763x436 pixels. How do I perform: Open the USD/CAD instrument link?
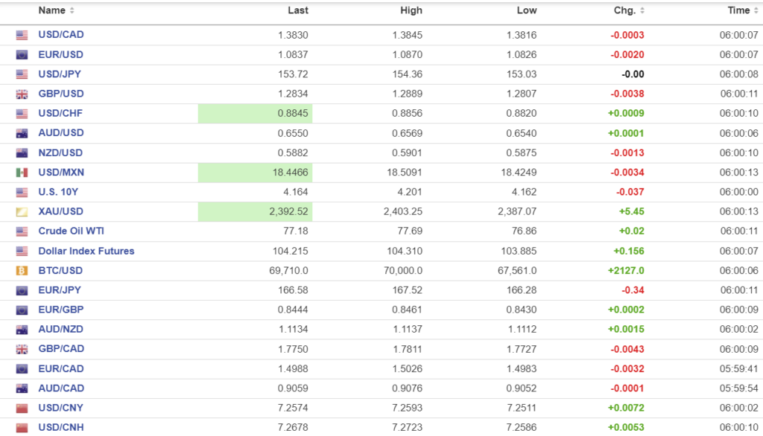coord(61,35)
